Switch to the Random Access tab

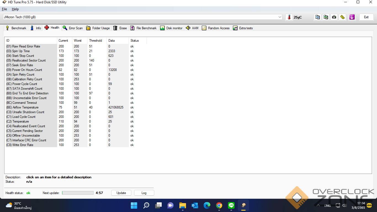(216, 28)
